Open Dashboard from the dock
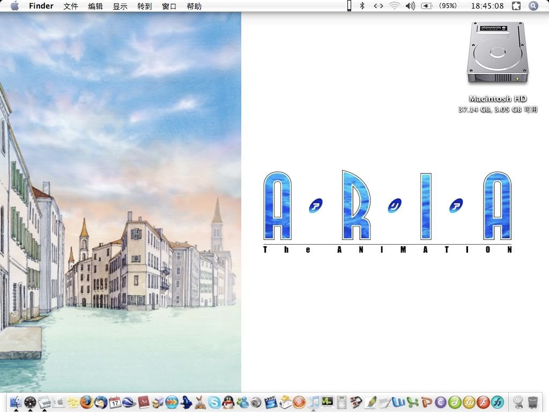549x412 pixels. click(30, 402)
